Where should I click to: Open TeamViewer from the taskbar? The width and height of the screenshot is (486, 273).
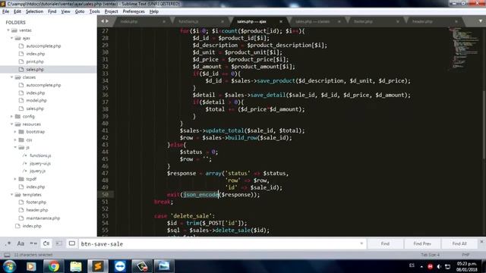tap(120, 266)
